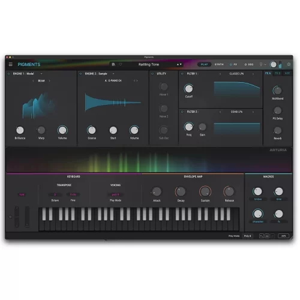
Task: Favorite the preset with the heart icon
Action: tap(121, 64)
